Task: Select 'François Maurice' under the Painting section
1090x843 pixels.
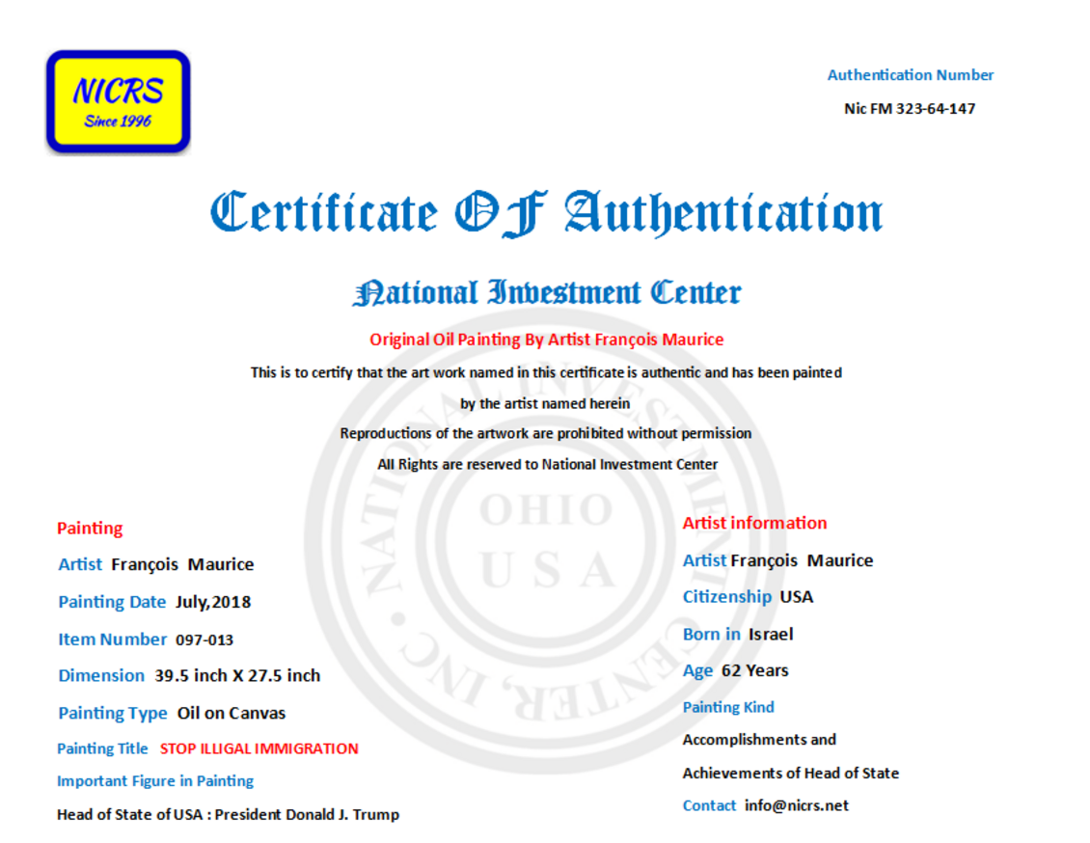Action: click(182, 564)
